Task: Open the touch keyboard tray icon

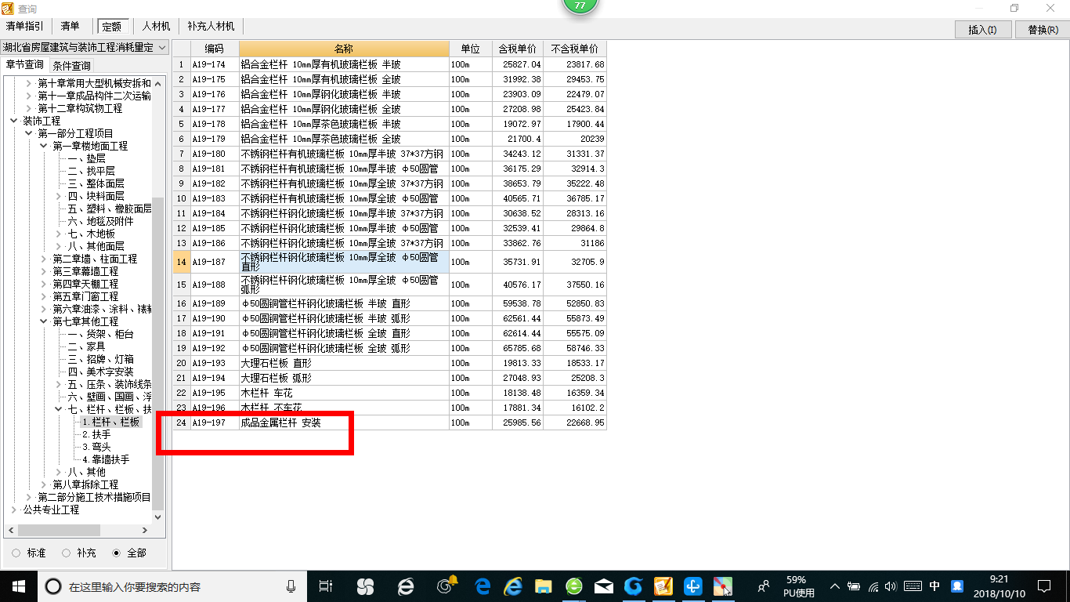Action: click(913, 586)
